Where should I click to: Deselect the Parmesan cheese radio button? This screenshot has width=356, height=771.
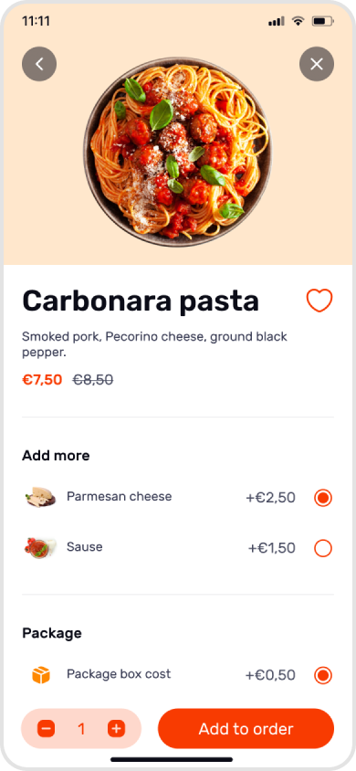(x=323, y=498)
